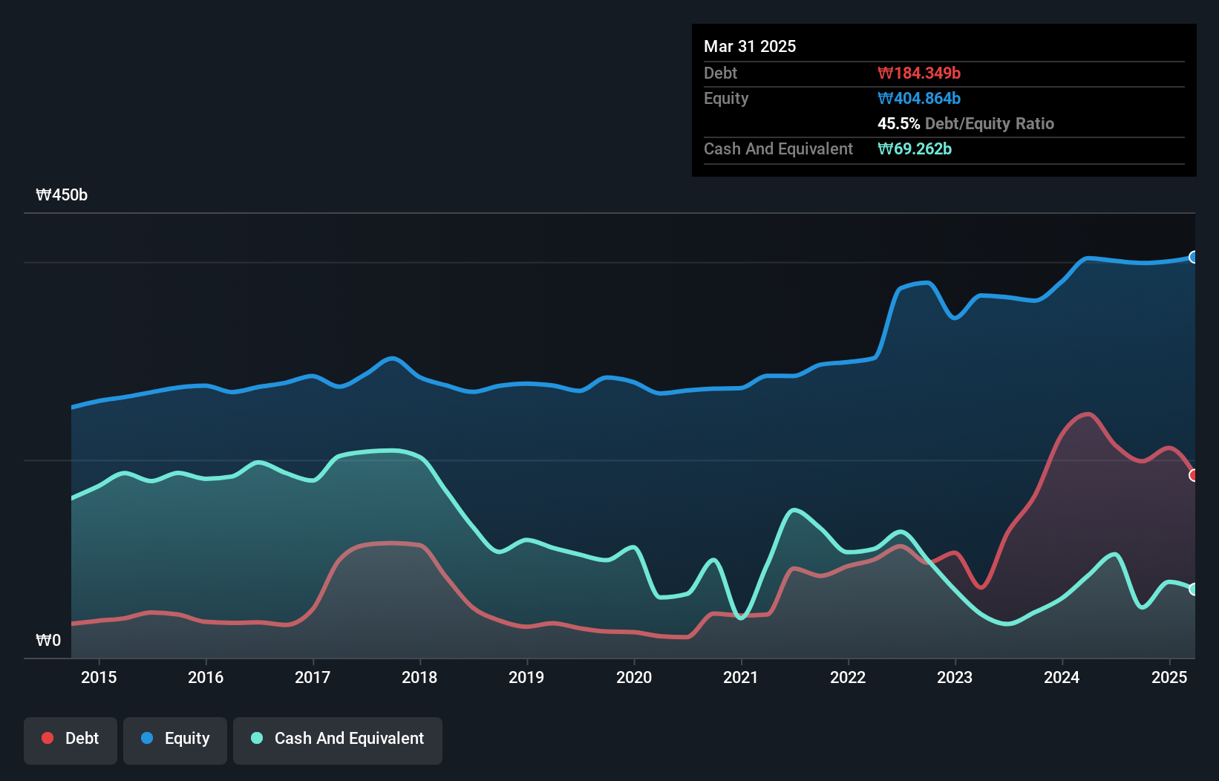Toggle the Debt series legend button

(71, 739)
